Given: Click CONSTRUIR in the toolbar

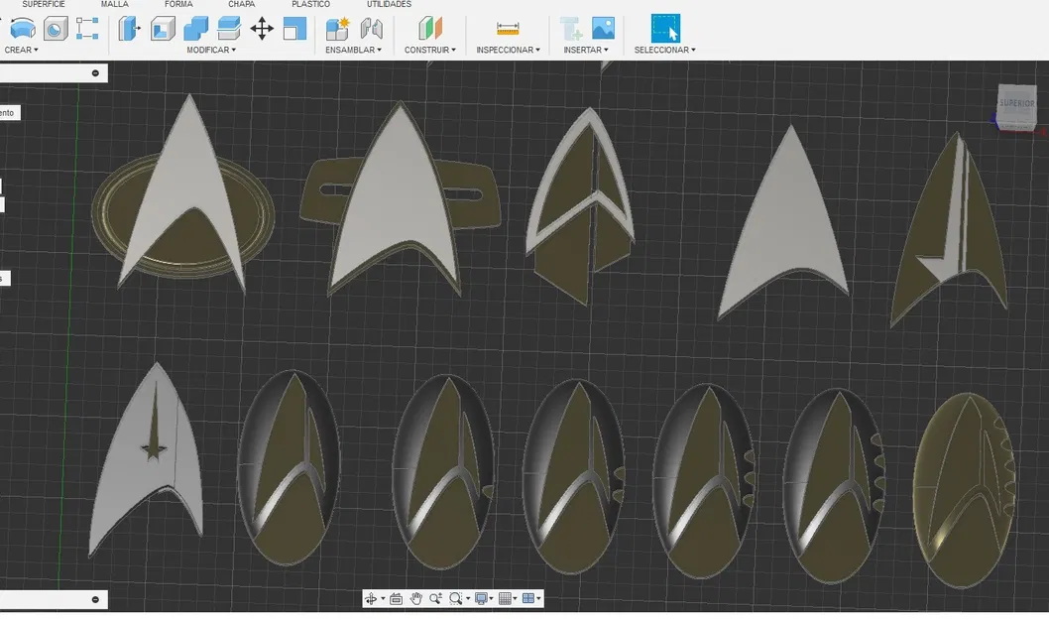Looking at the screenshot, I should [429, 50].
